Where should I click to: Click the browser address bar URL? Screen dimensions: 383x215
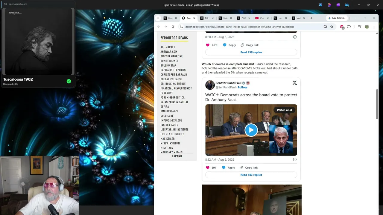[239, 27]
